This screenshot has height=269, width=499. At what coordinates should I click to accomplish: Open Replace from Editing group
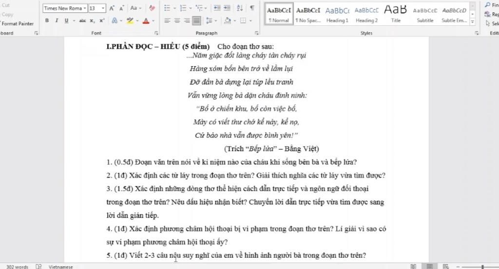[x=492, y=14]
